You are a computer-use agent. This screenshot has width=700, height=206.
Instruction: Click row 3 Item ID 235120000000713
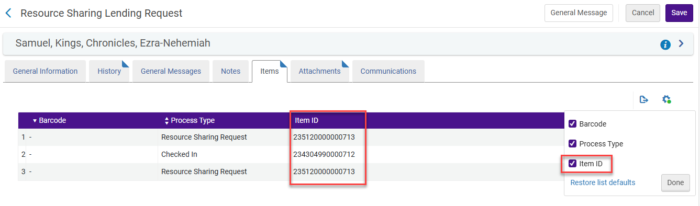tap(324, 171)
